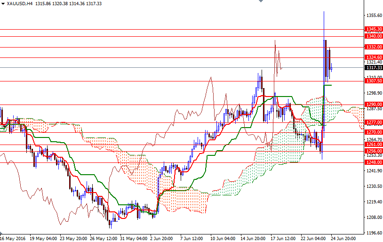Select the 1290.00 red level label

click(373, 105)
